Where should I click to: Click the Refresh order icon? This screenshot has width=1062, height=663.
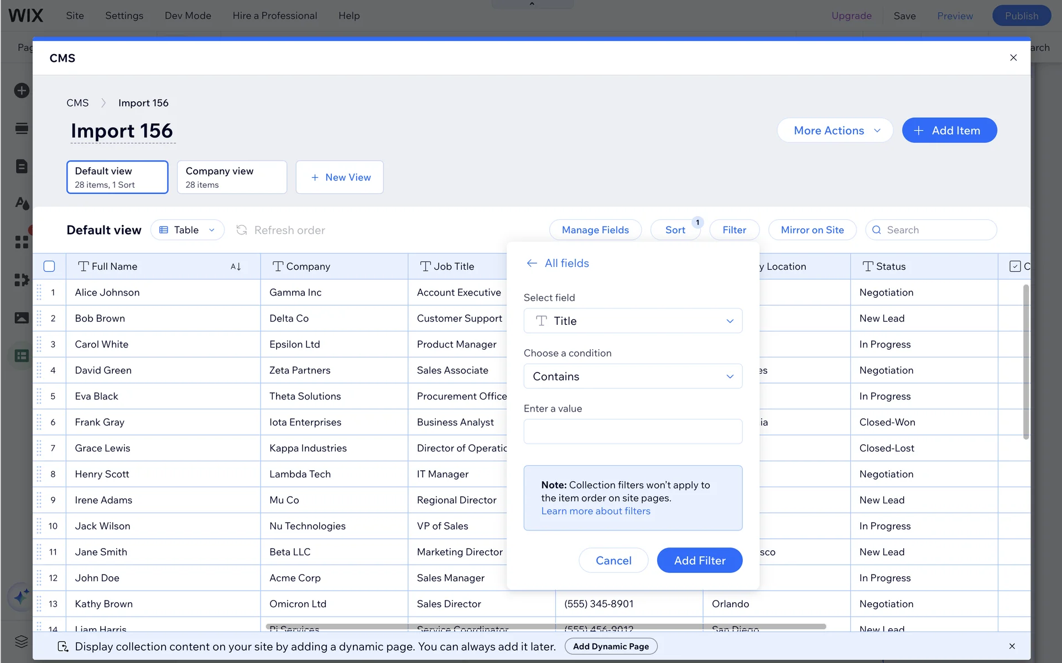242,230
